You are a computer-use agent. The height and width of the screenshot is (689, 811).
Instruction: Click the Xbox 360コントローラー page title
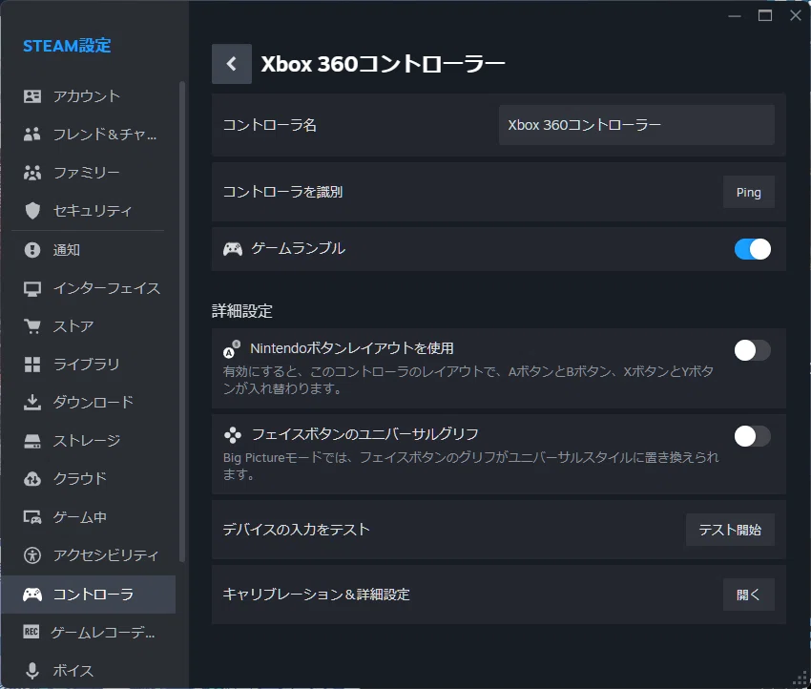383,64
